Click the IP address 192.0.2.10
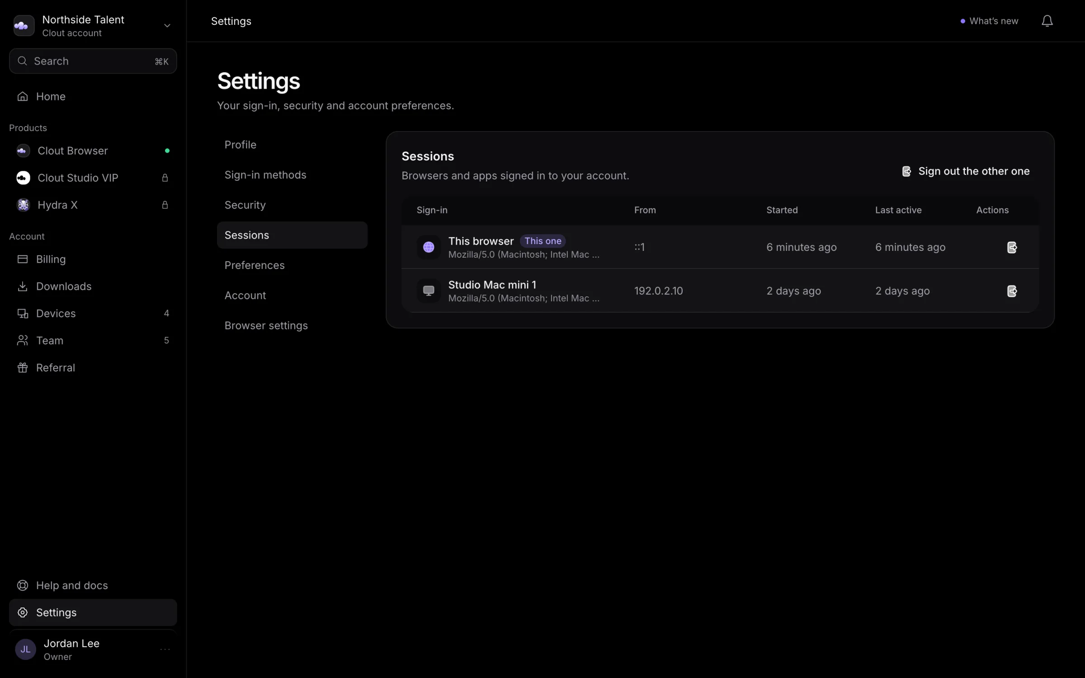The image size is (1085, 678). pyautogui.click(x=658, y=291)
